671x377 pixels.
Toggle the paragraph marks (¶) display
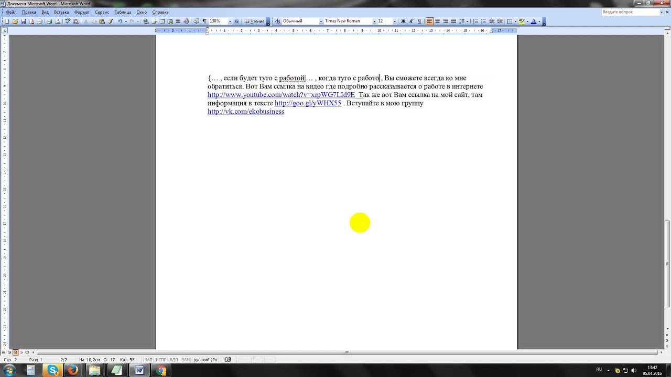tap(204, 21)
